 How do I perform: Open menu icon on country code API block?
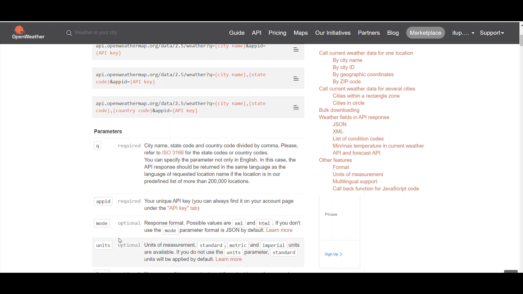point(296,107)
